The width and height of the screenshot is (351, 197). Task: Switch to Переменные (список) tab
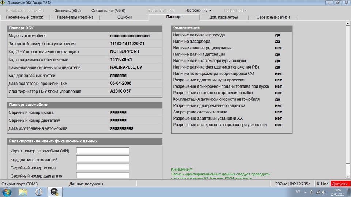pyautogui.click(x=25, y=17)
